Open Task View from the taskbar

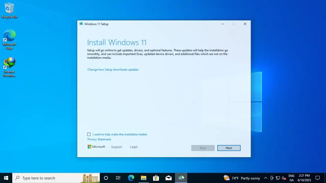click(118, 178)
